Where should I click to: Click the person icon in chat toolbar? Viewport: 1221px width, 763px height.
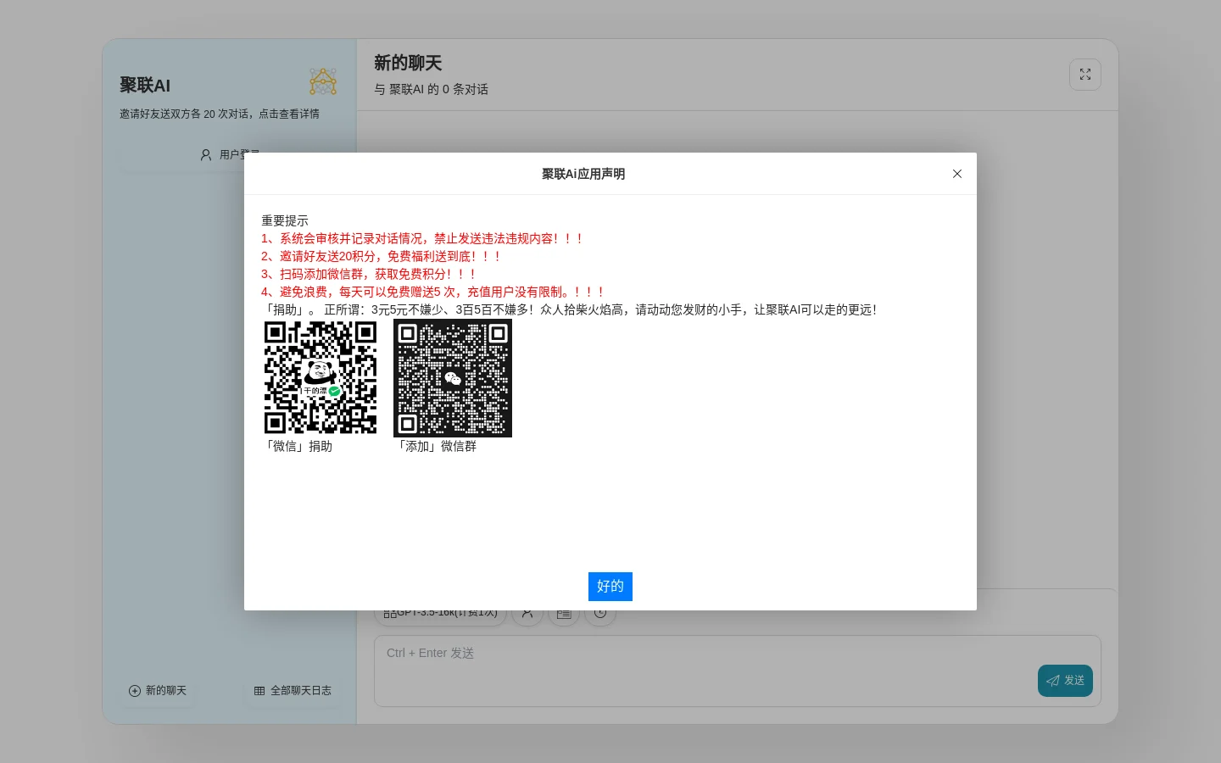tap(527, 612)
